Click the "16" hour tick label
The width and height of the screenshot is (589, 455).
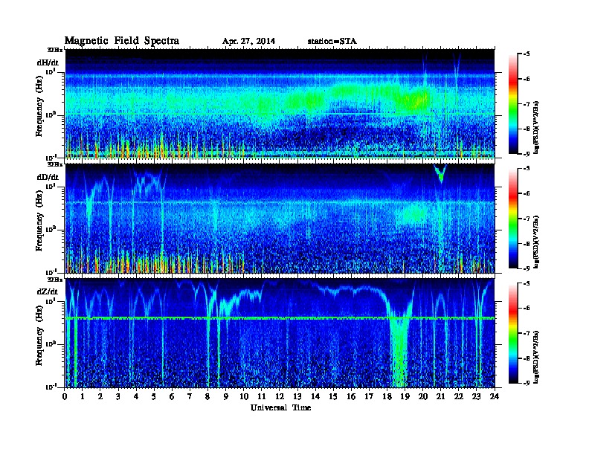351,396
